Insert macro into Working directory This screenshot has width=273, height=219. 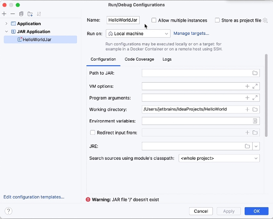247,109
